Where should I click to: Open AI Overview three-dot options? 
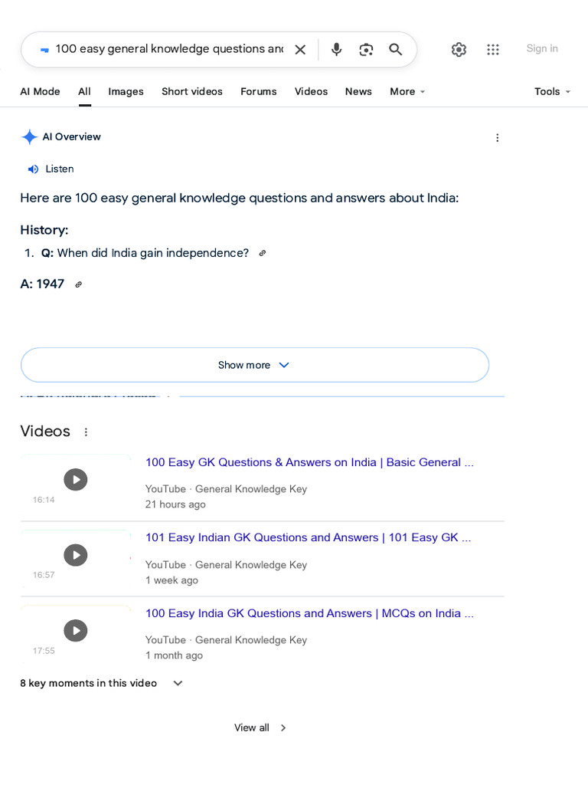tap(497, 138)
